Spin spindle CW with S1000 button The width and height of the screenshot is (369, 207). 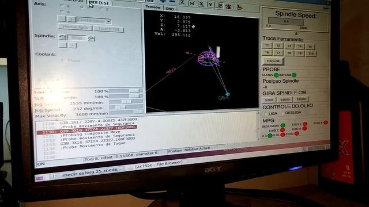click(285, 99)
